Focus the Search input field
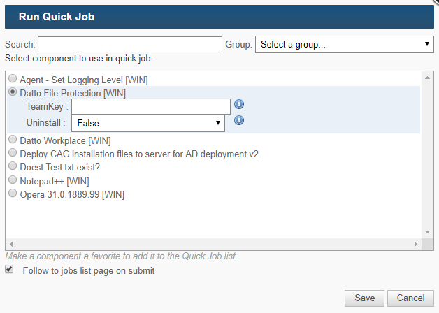Image resolution: width=439 pixels, height=313 pixels. 130,44
